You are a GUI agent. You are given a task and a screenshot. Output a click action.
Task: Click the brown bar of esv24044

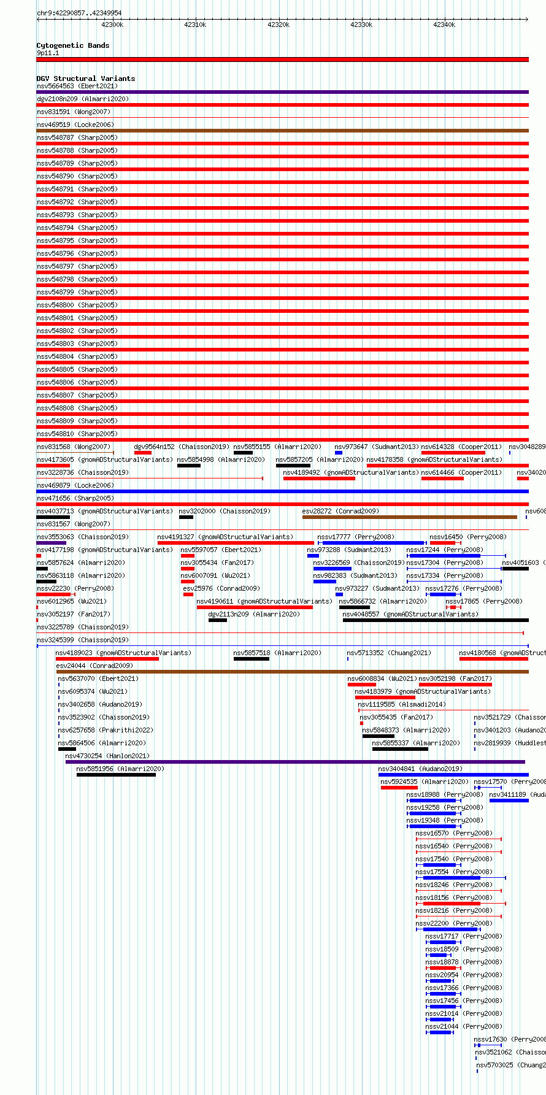click(293, 672)
